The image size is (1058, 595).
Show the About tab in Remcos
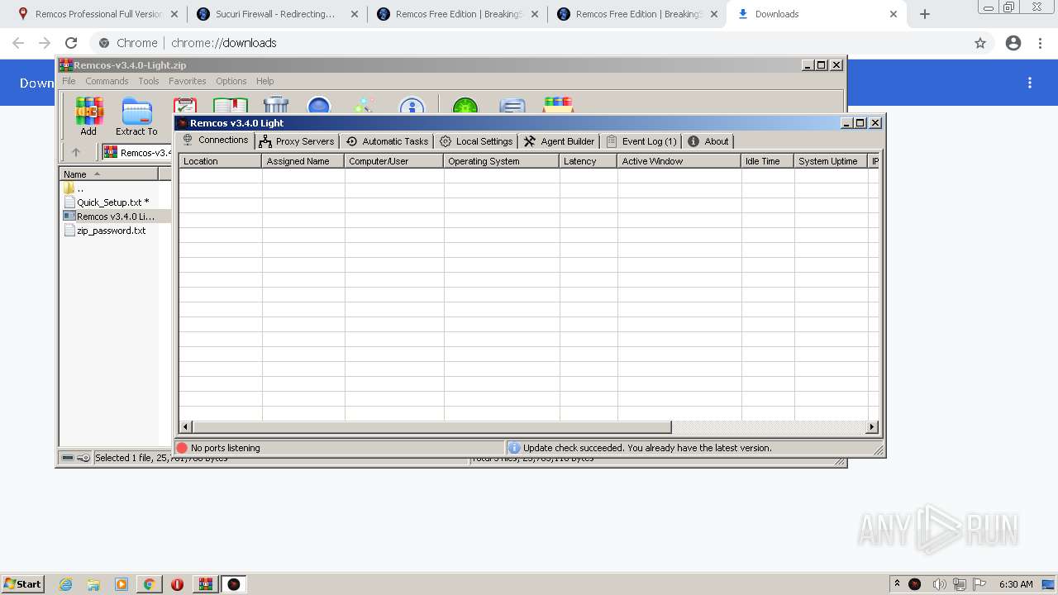pyautogui.click(x=708, y=141)
